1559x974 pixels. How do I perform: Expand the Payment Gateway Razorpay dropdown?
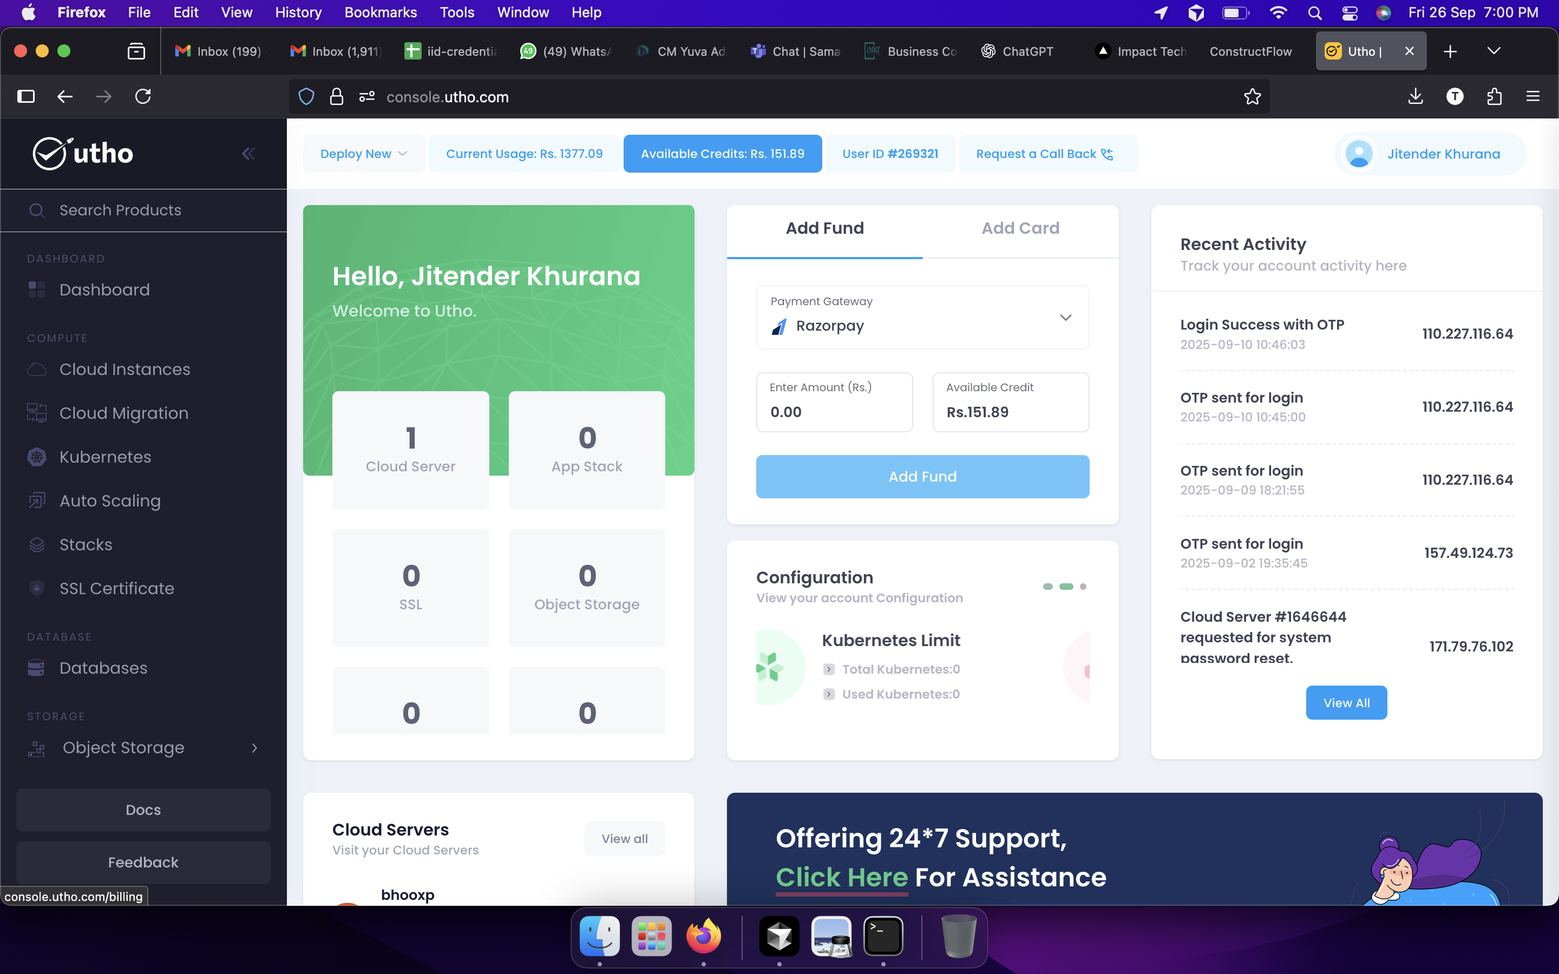[1065, 318]
